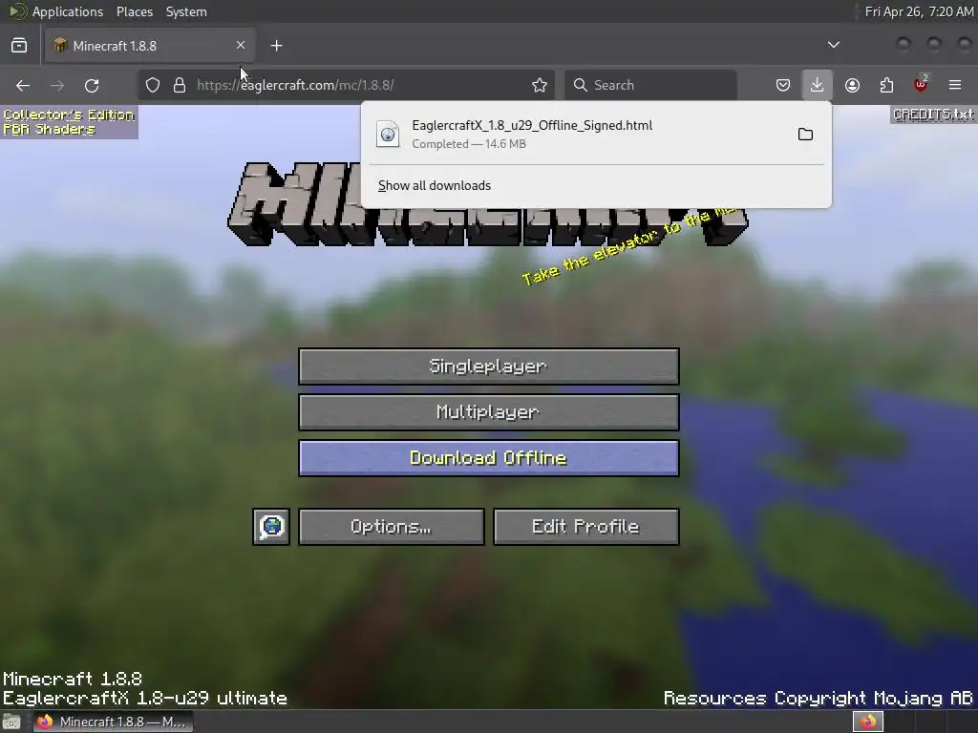Start Singleplayer mode
Image resolution: width=978 pixels, height=733 pixels.
click(x=488, y=366)
